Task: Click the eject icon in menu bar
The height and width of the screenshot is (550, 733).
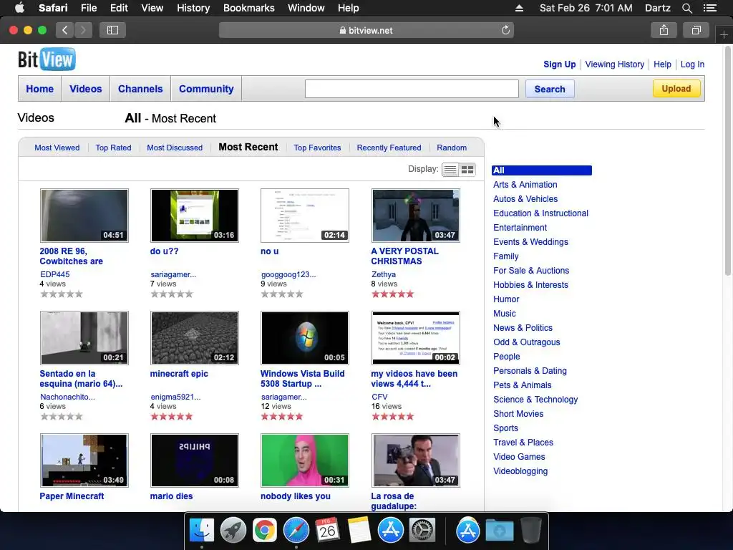Action: tap(520, 8)
